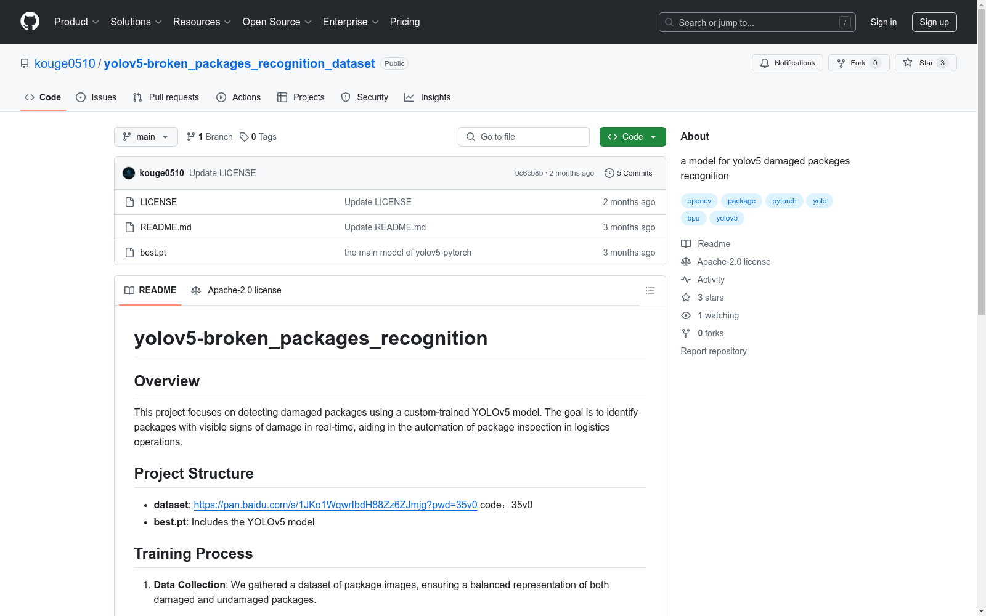Click the Sign up button
This screenshot has height=616, width=986.
point(934,22)
